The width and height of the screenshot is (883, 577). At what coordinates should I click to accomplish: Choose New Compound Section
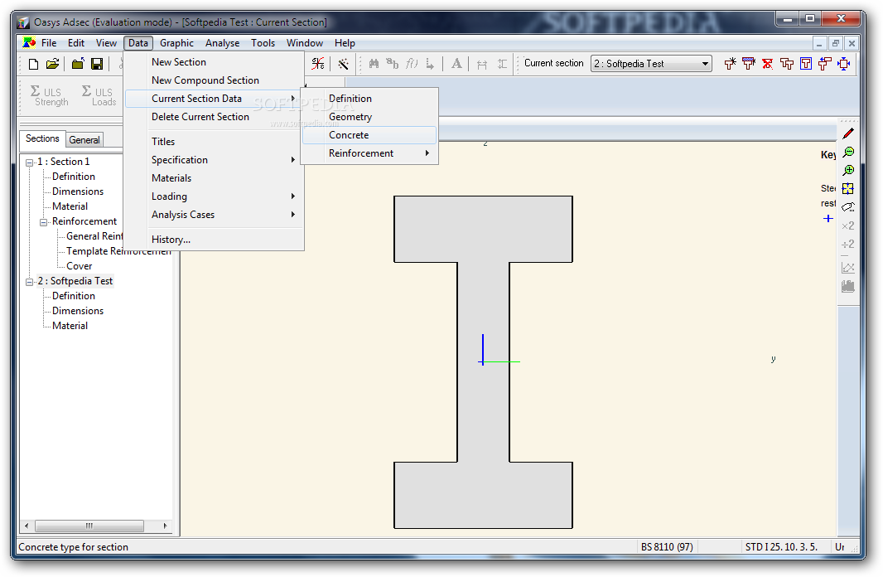215,80
